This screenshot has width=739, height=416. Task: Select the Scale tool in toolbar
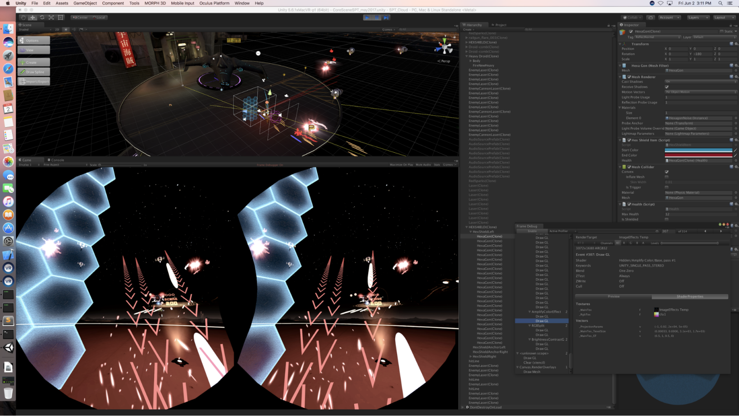[x=51, y=18]
